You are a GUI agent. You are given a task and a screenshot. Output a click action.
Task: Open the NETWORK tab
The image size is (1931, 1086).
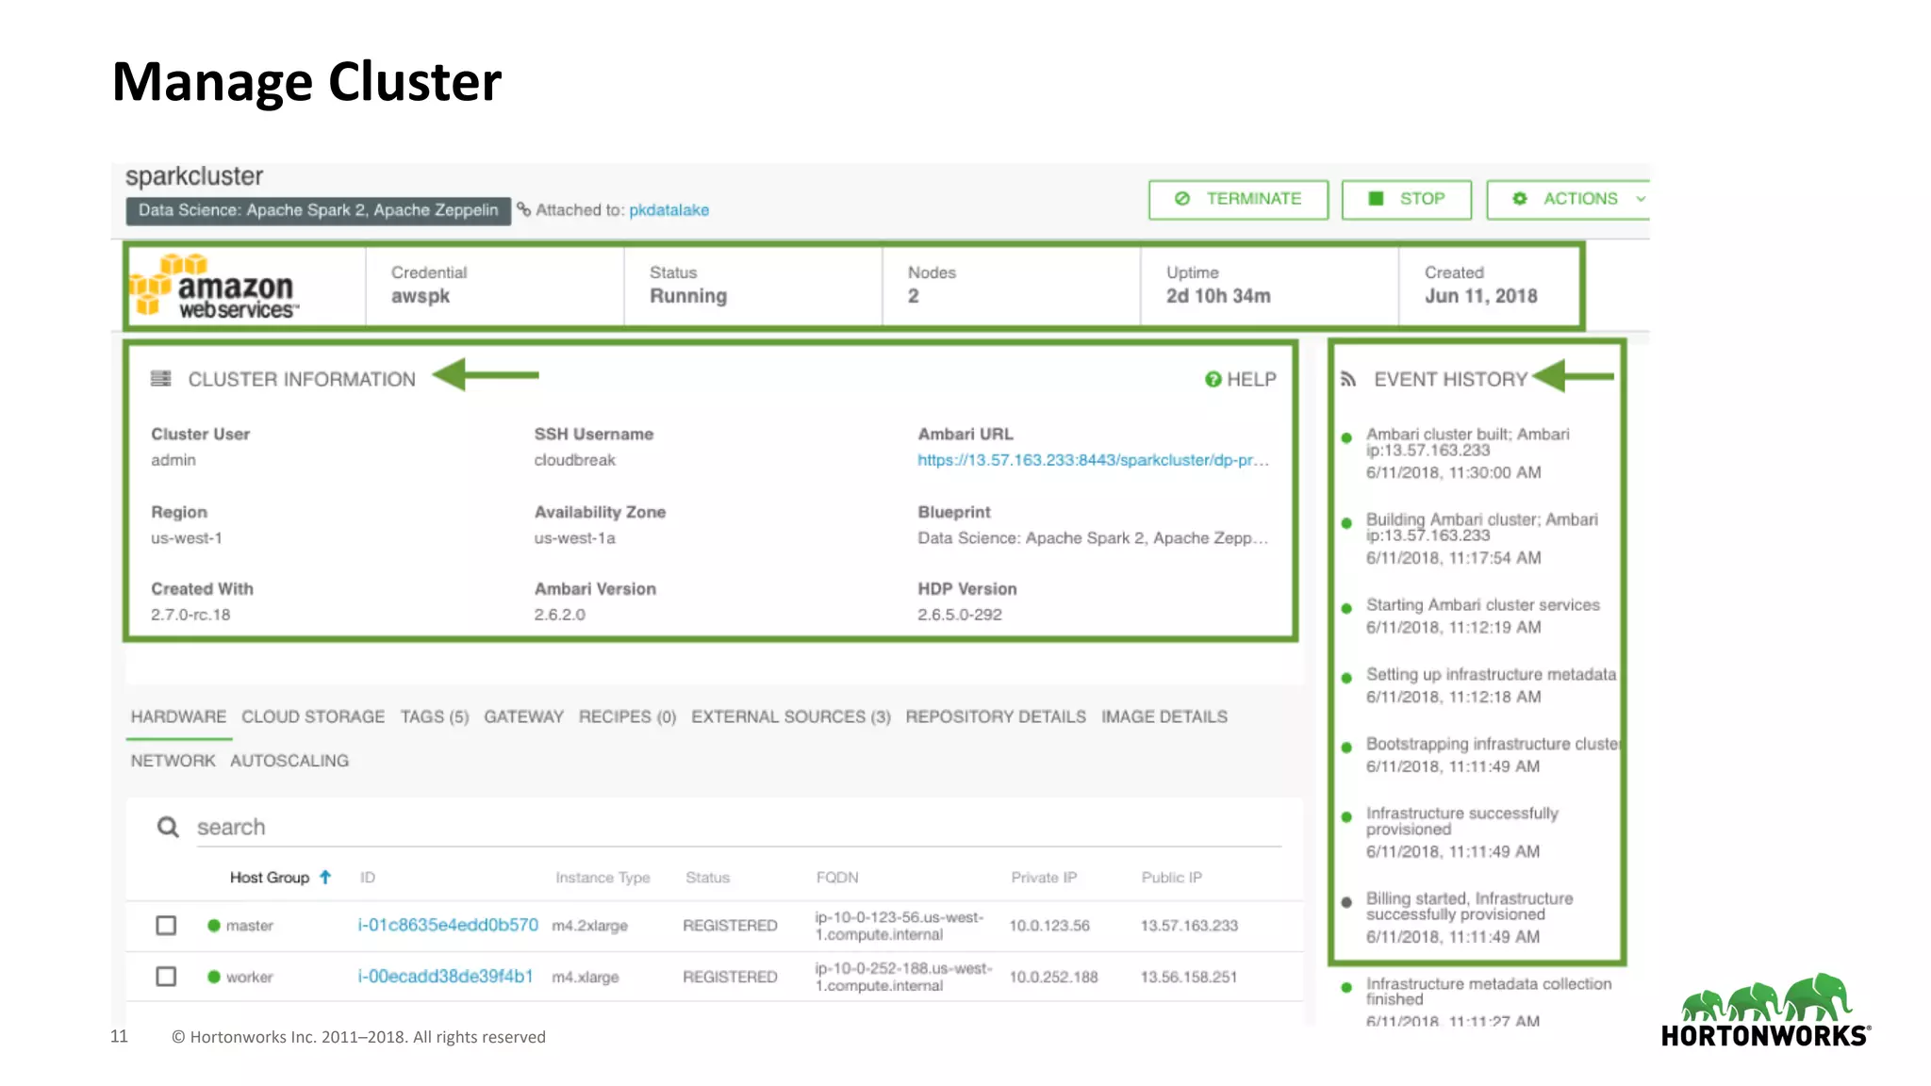coord(173,760)
